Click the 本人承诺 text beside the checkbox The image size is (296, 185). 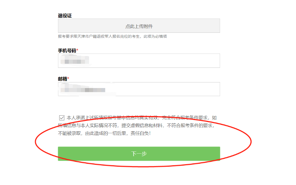(76, 118)
